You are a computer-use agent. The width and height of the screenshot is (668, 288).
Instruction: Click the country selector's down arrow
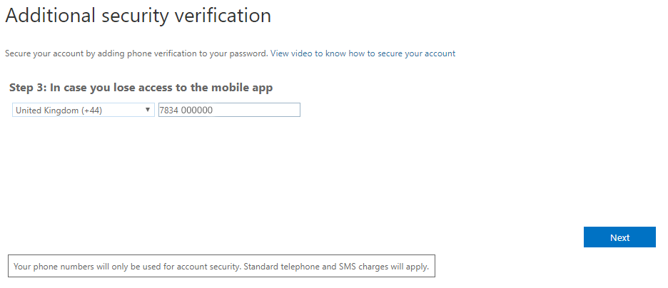tap(148, 110)
